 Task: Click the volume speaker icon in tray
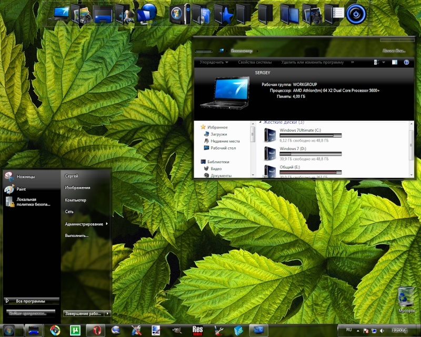pyautogui.click(x=382, y=331)
